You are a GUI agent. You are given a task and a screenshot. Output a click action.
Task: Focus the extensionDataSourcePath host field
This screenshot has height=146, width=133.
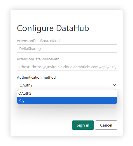pyautogui.click(x=67, y=67)
